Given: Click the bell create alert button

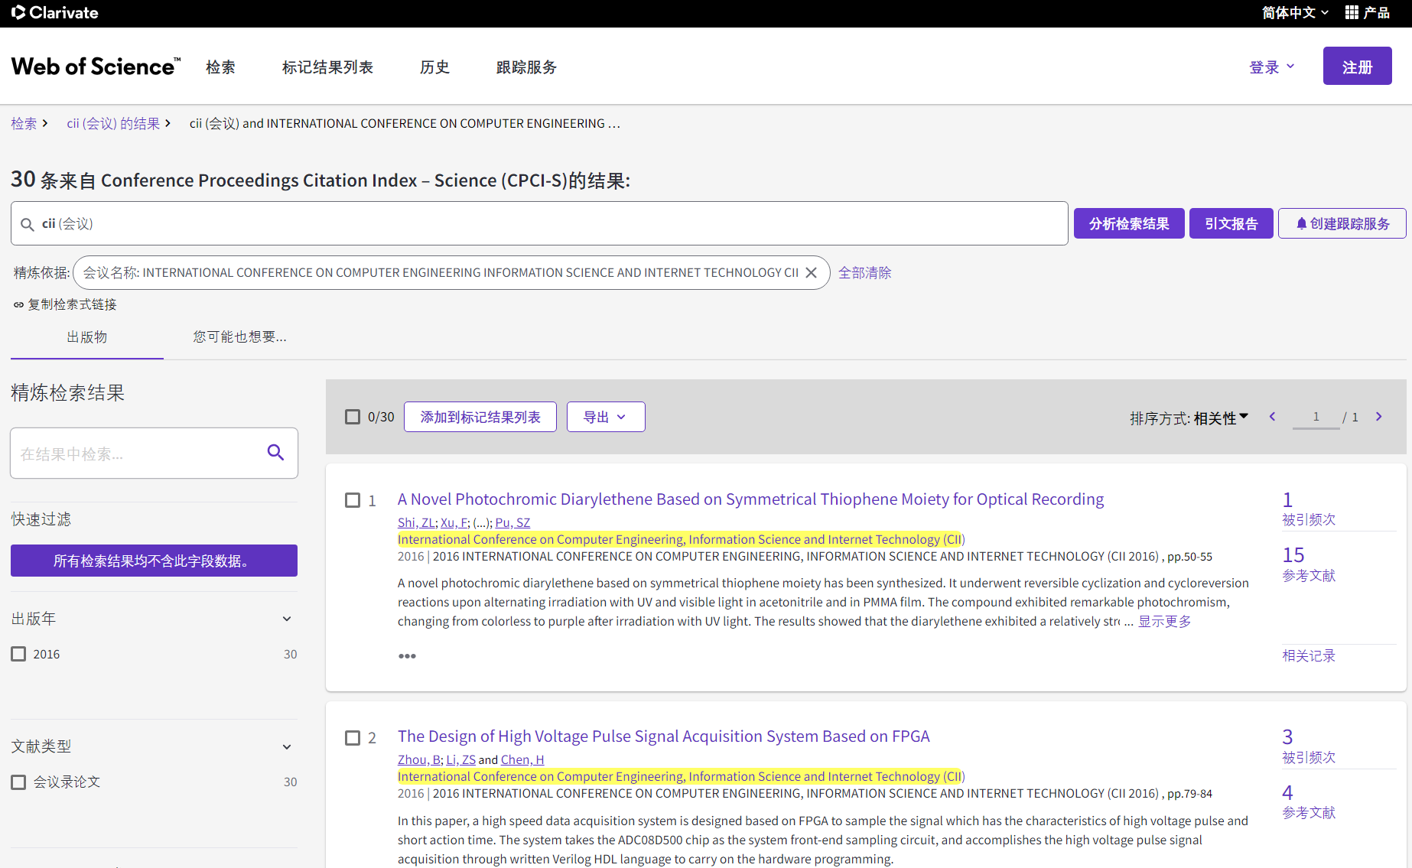Looking at the screenshot, I should (x=1342, y=223).
